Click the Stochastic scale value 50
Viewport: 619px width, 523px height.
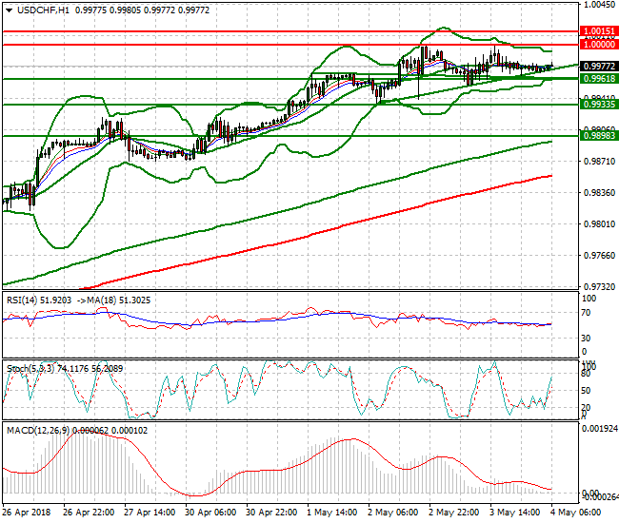click(x=587, y=391)
